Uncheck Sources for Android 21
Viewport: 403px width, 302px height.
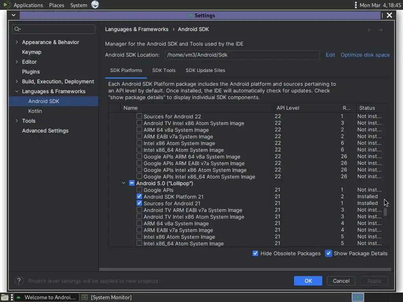pyautogui.click(x=139, y=203)
